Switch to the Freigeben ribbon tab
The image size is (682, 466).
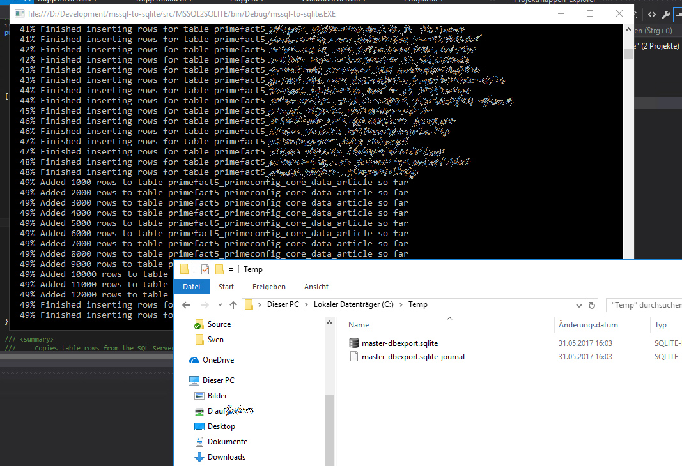(x=269, y=287)
